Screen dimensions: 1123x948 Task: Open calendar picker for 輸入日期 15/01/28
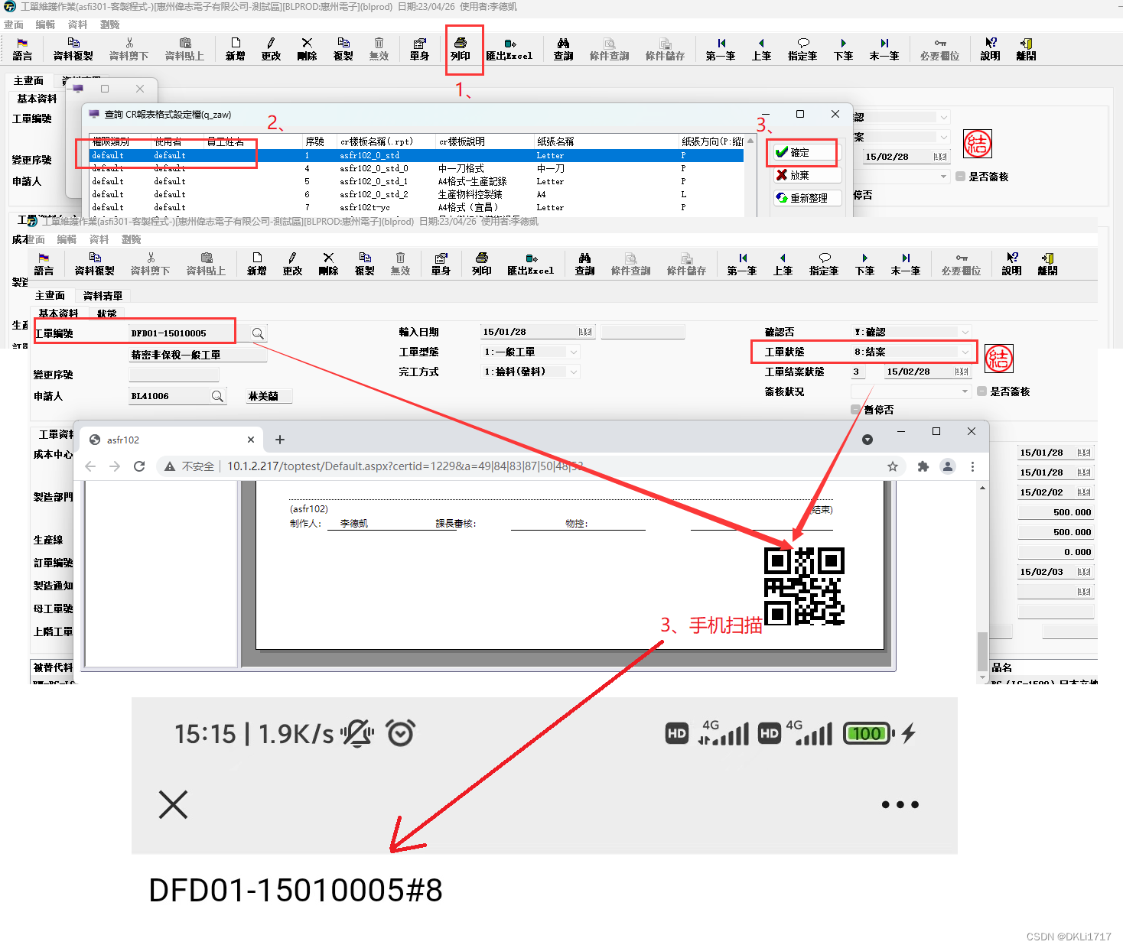pyautogui.click(x=585, y=332)
